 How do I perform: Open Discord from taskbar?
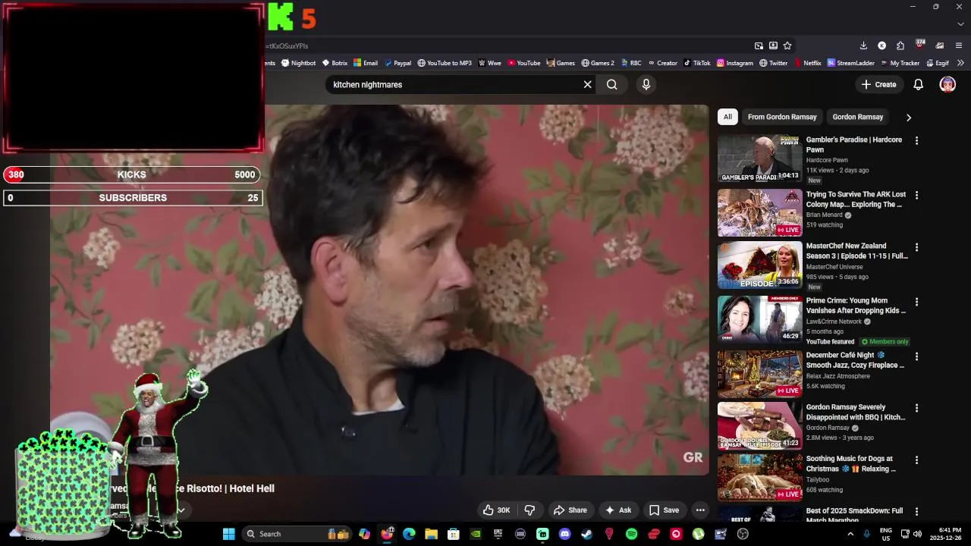tap(564, 534)
